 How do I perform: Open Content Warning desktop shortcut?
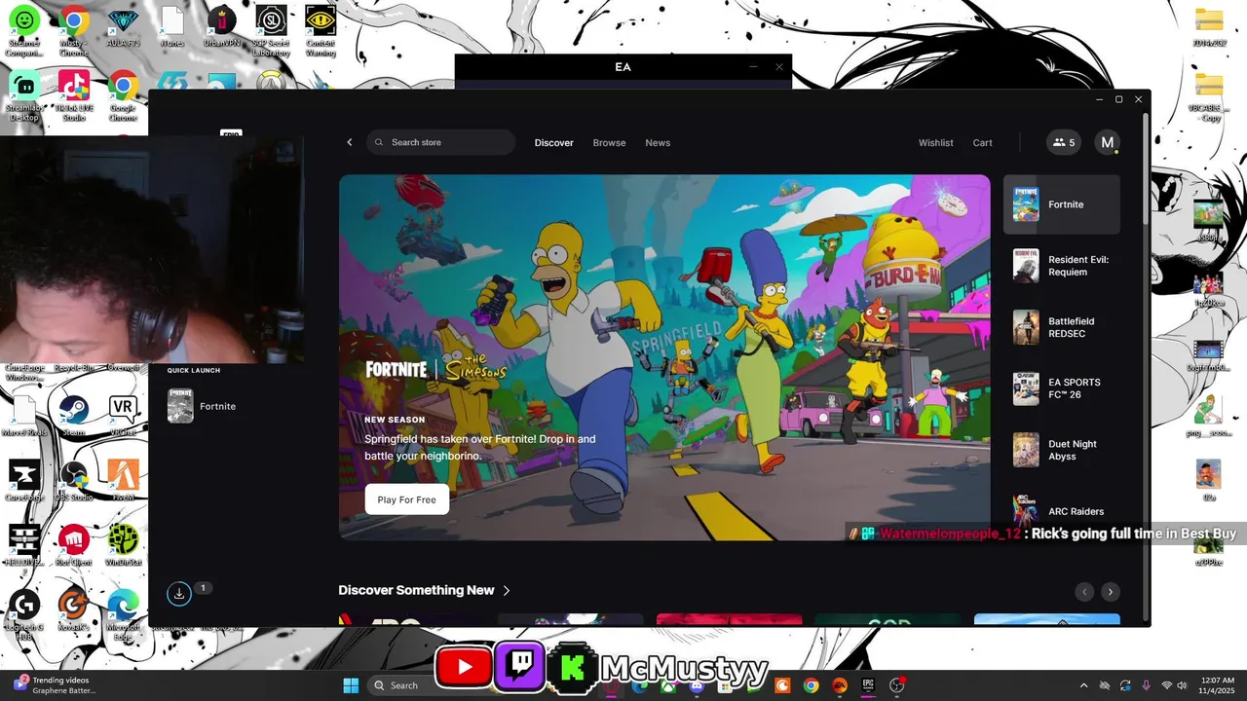click(321, 29)
